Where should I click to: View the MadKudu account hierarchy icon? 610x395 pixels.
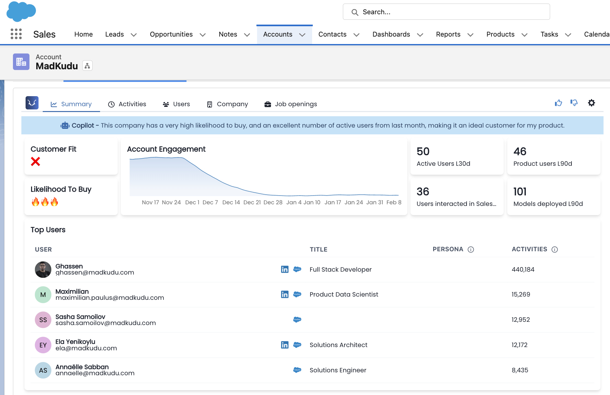pos(87,66)
